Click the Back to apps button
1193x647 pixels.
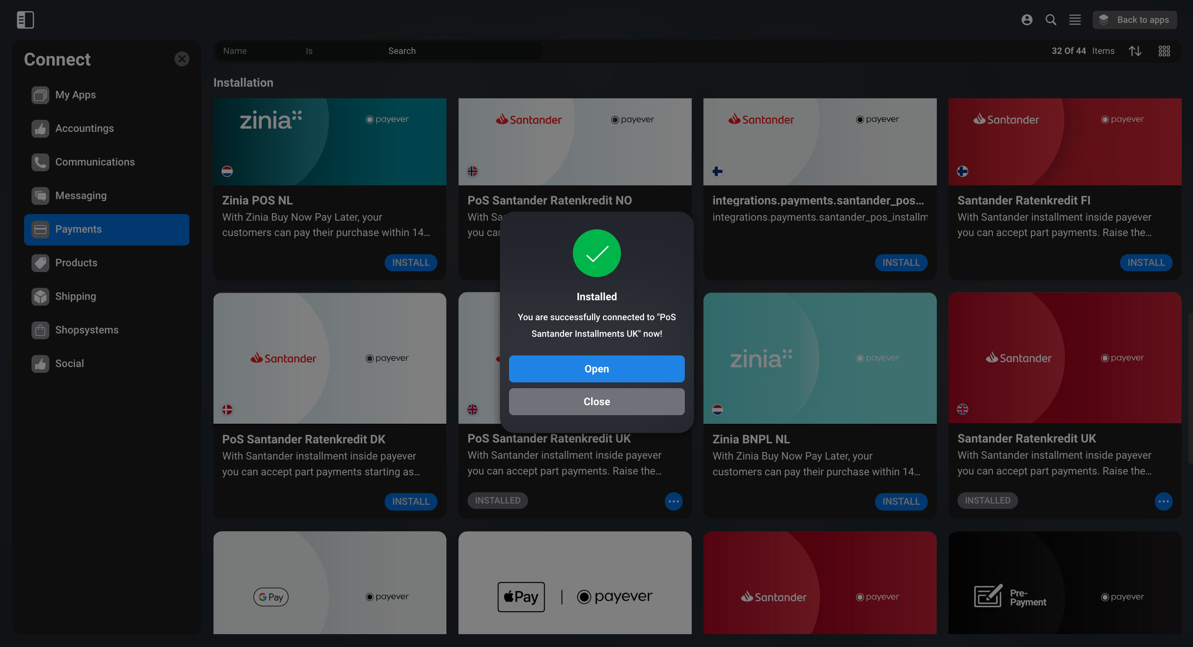point(1135,19)
